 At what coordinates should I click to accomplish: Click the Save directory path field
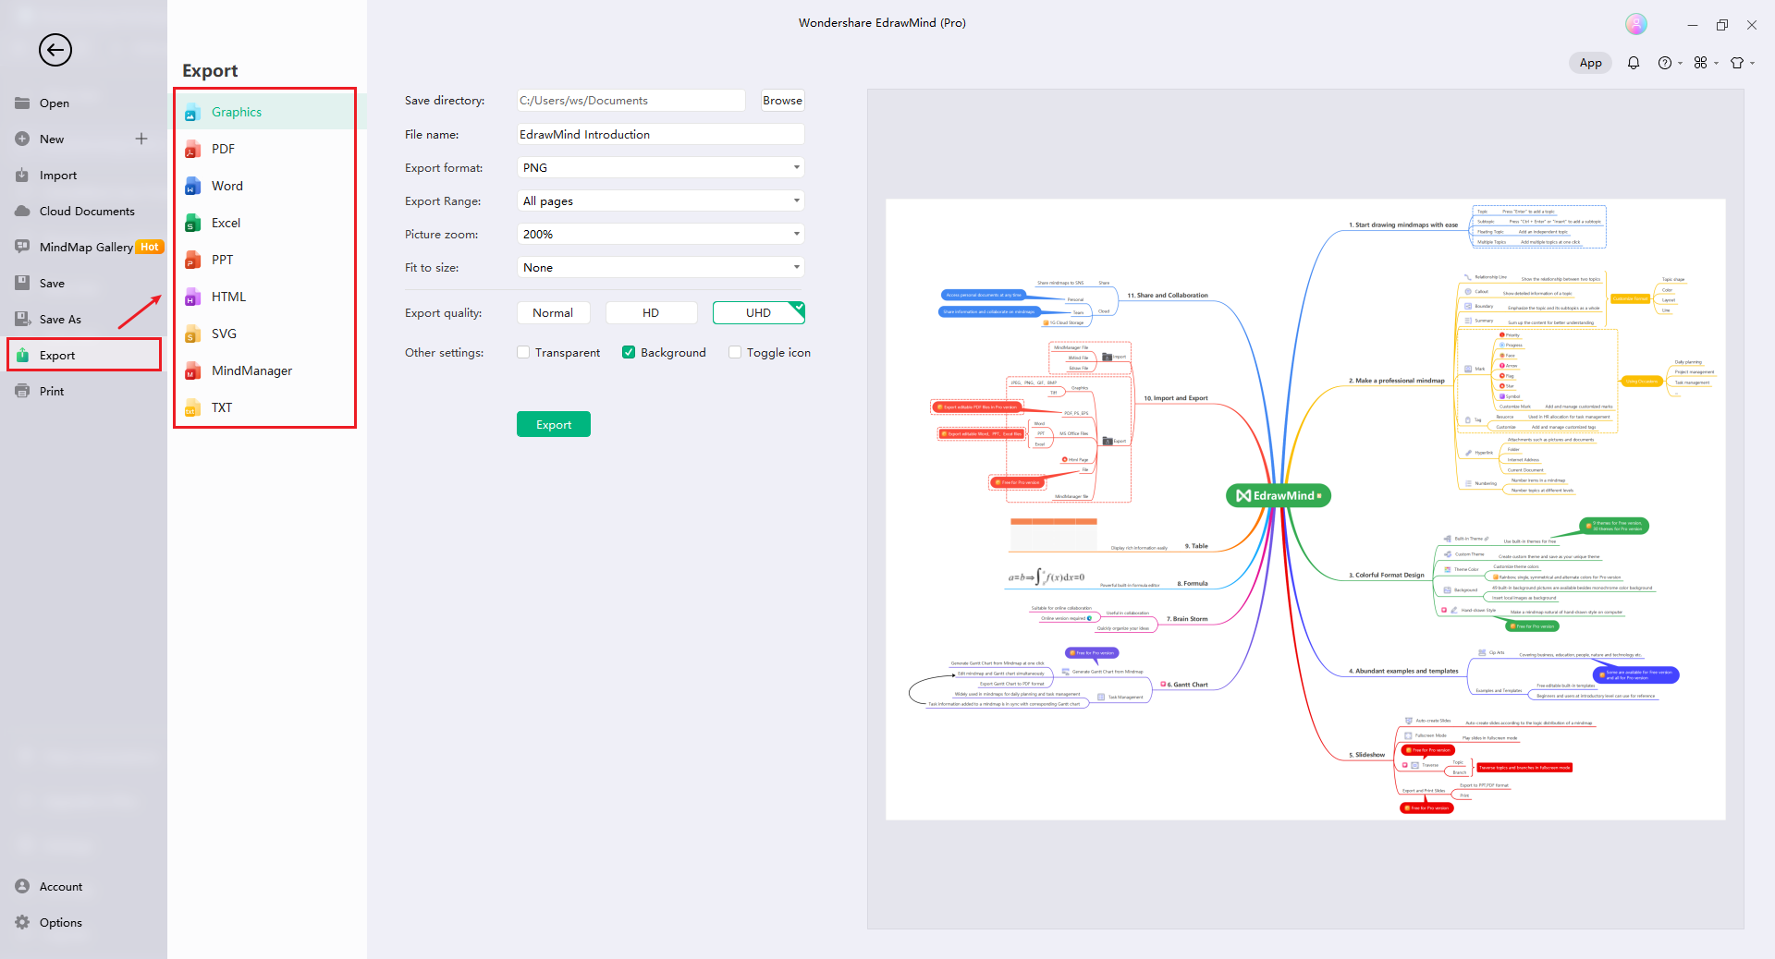tap(630, 101)
